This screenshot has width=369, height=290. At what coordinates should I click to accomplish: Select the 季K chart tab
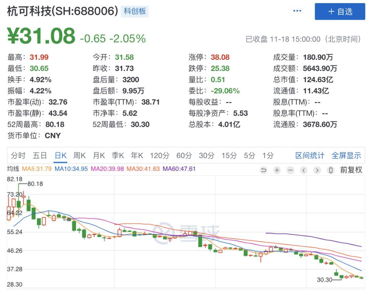coord(118,155)
